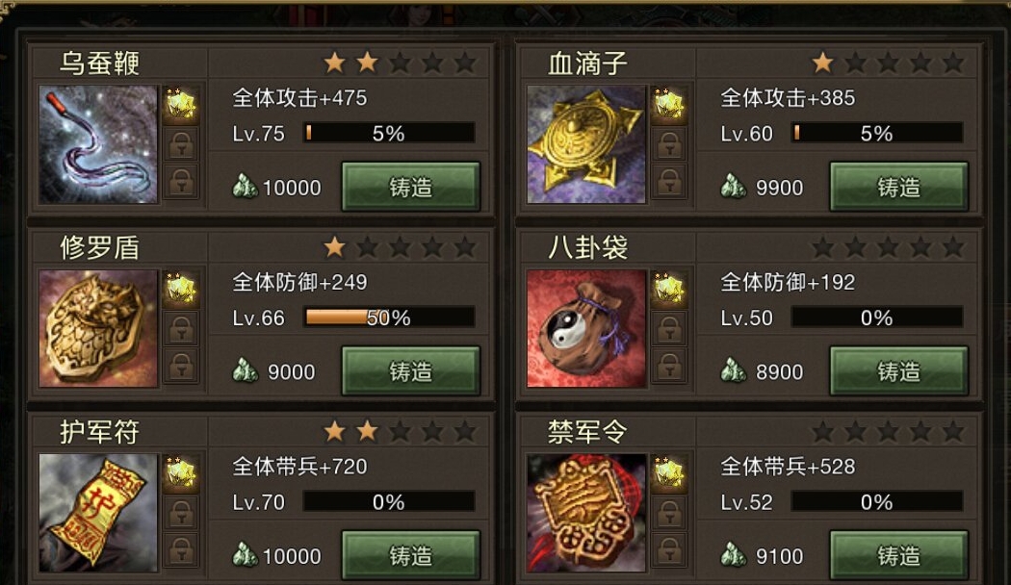Forge 血滴子 with the 铸造 button
The height and width of the screenshot is (585, 1011).
[898, 187]
